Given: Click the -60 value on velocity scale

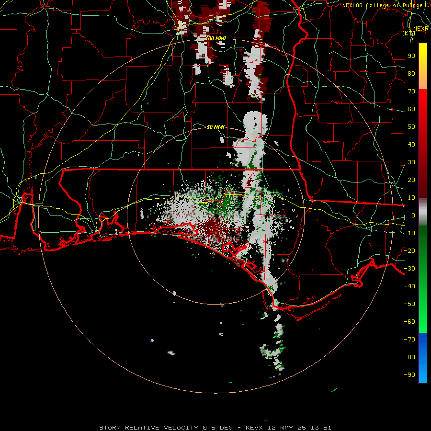Looking at the screenshot, I should [409, 322].
